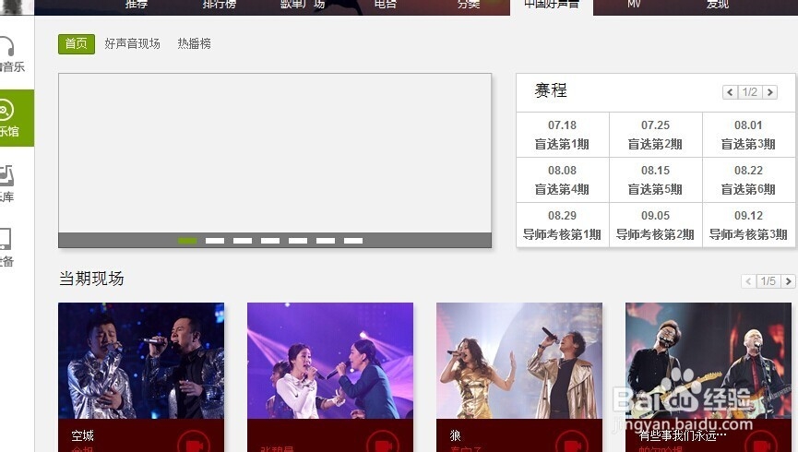Open 分类 top navigation tab
This screenshot has width=798, height=452.
pos(469,6)
